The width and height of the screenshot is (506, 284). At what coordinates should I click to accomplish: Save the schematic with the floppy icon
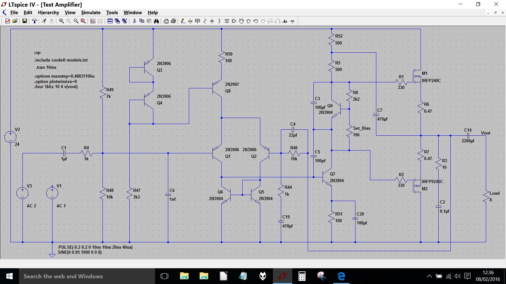24,21
